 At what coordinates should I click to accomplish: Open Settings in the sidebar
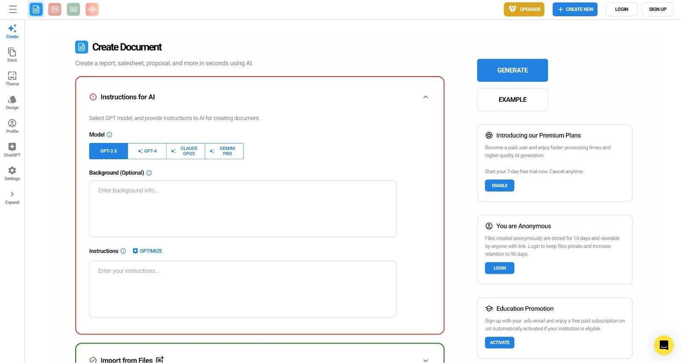point(12,174)
